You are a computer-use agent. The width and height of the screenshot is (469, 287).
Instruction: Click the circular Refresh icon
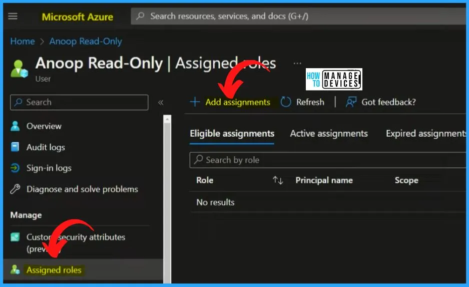tap(286, 102)
